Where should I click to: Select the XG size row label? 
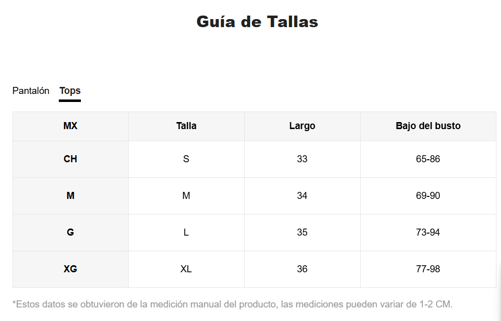pos(70,269)
